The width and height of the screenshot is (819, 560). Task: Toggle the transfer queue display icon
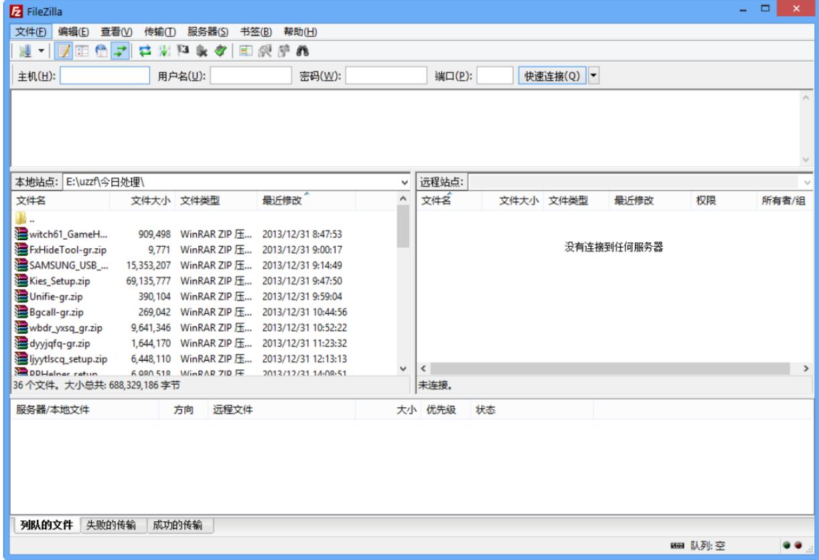tap(121, 51)
